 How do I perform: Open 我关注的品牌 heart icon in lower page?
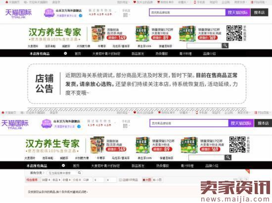click(135, 113)
